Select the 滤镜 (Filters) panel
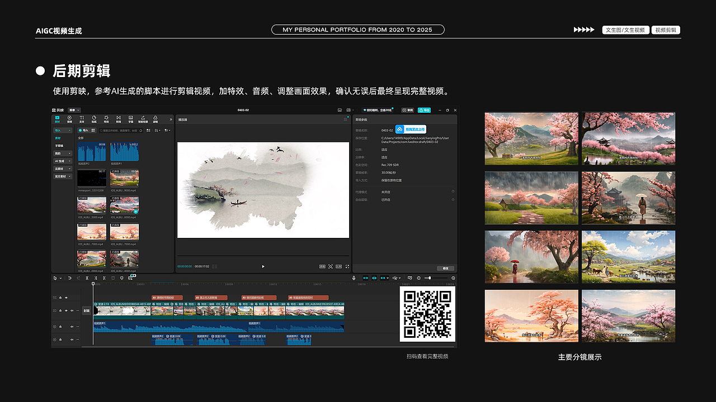This screenshot has height=402, width=716. [x=156, y=119]
